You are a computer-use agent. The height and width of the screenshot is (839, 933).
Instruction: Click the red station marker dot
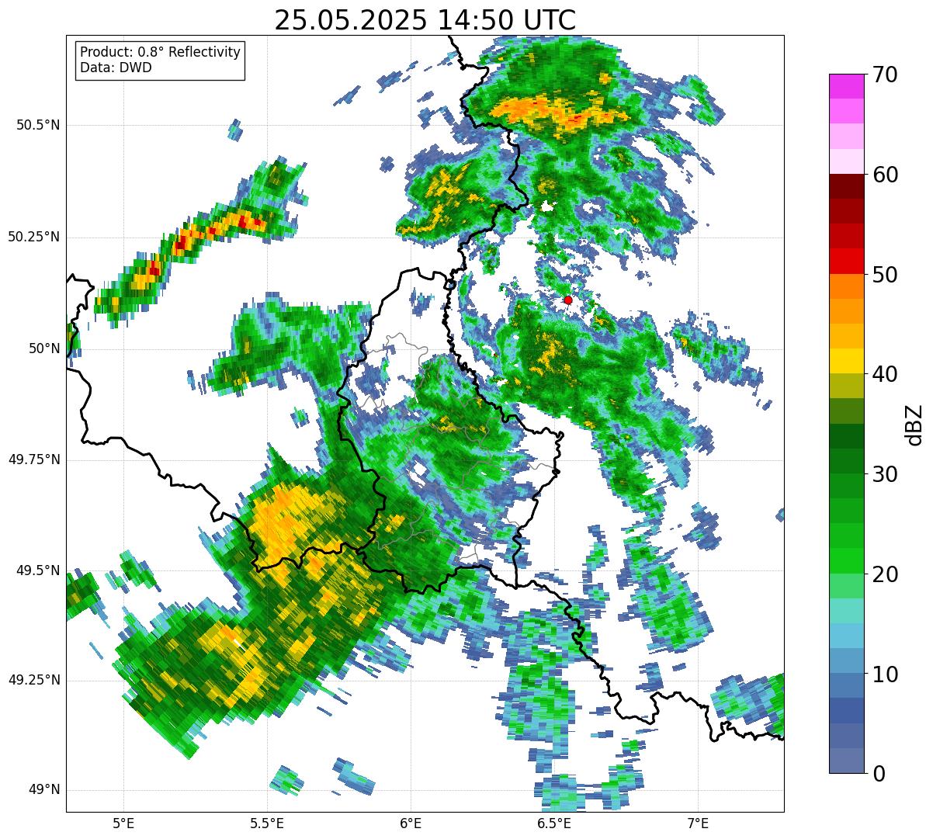(568, 300)
